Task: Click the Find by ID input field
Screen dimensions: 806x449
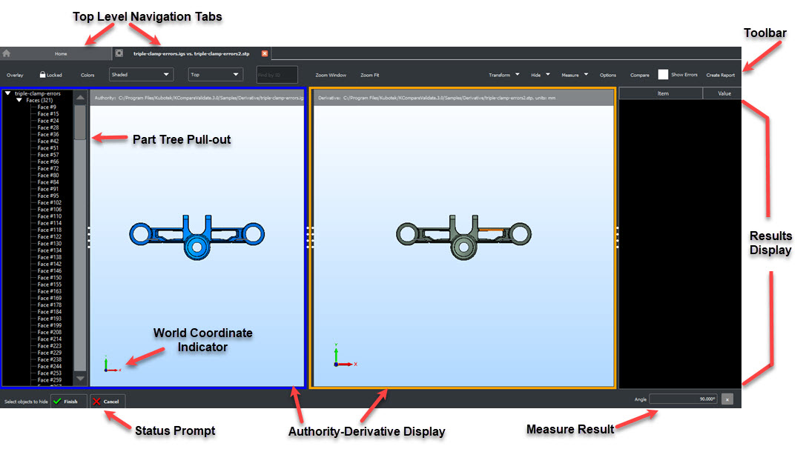Action: click(277, 75)
